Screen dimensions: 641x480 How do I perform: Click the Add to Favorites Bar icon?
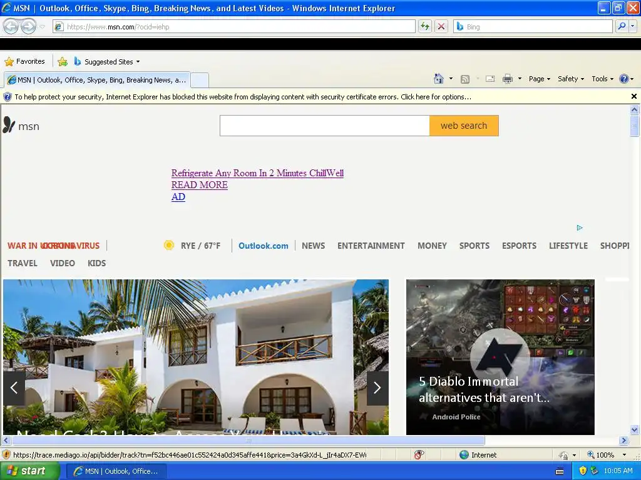(63, 62)
